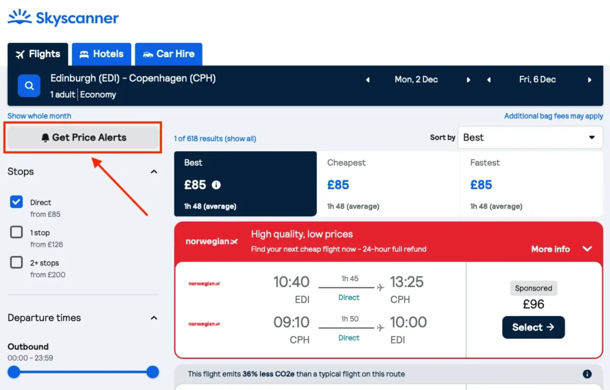This screenshot has width=610, height=390.
Task: Collapse the Stops filter section
Action: (x=154, y=171)
